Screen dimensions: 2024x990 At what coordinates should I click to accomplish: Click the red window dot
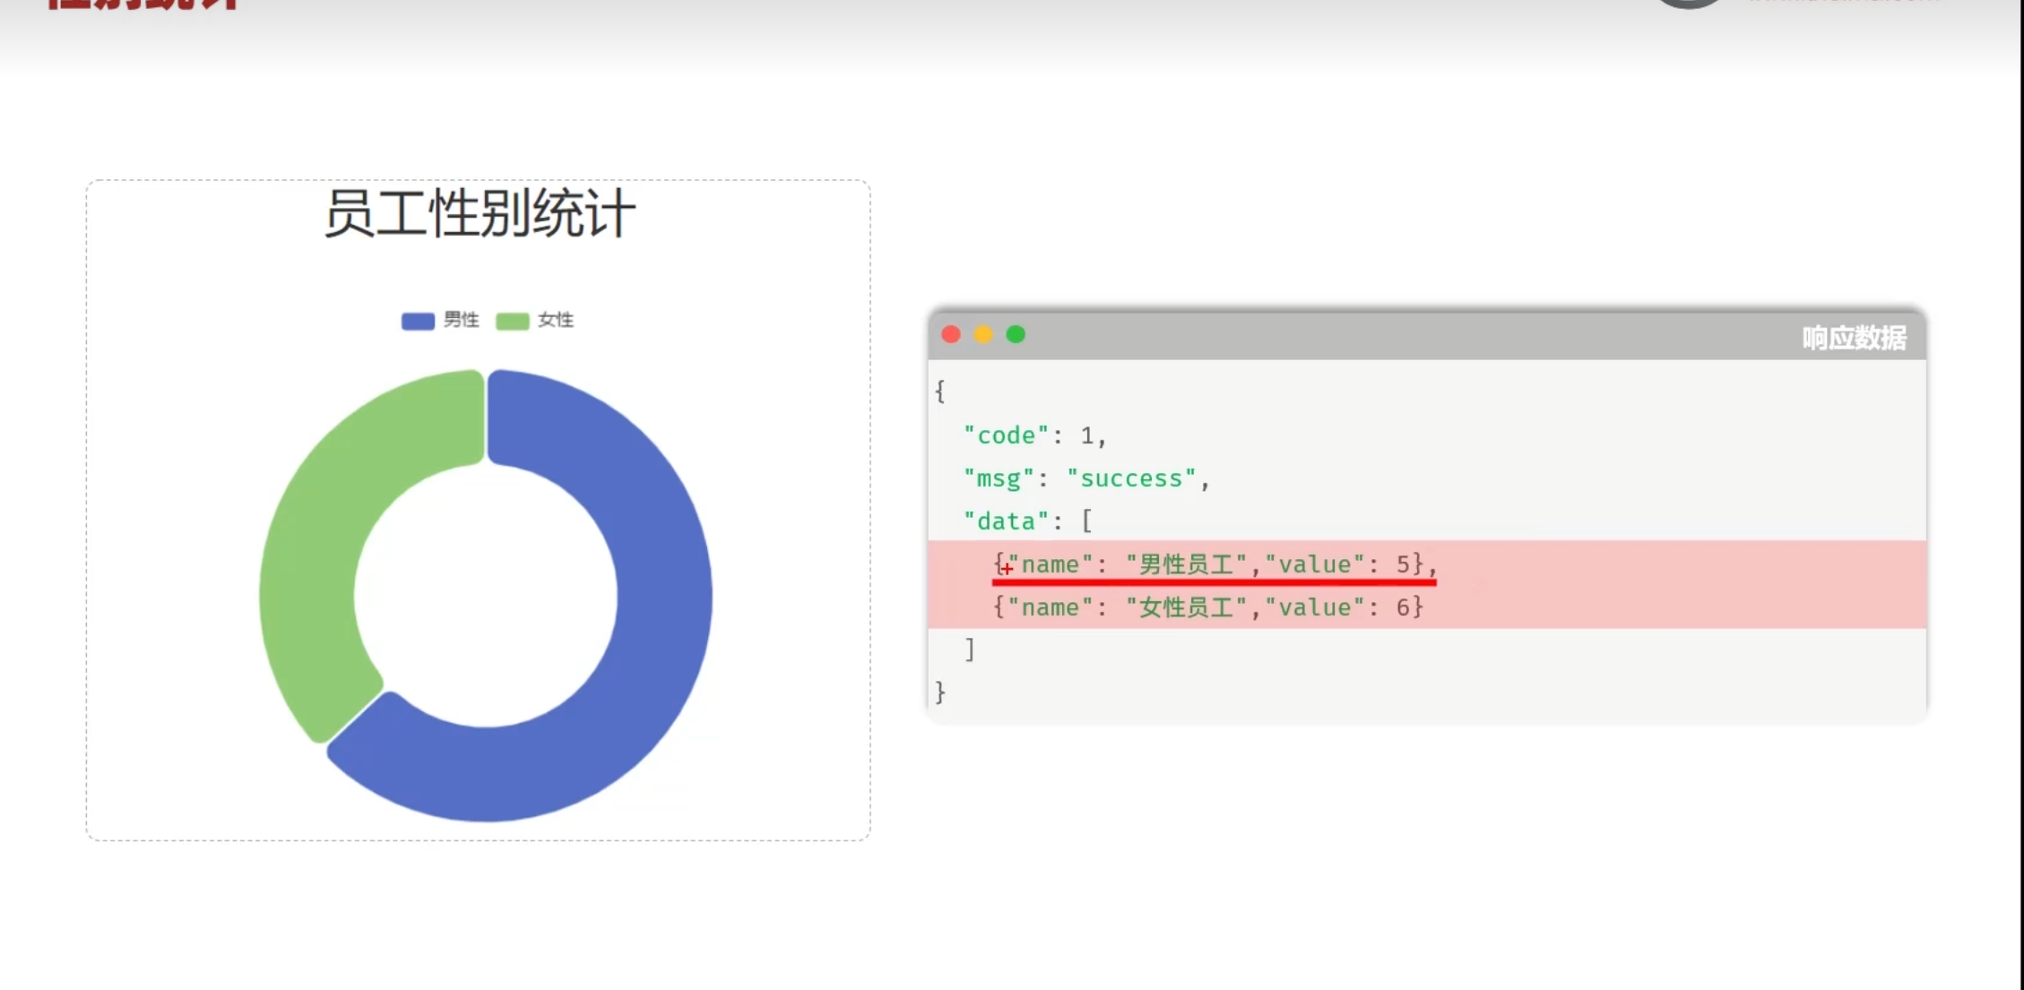coord(951,335)
